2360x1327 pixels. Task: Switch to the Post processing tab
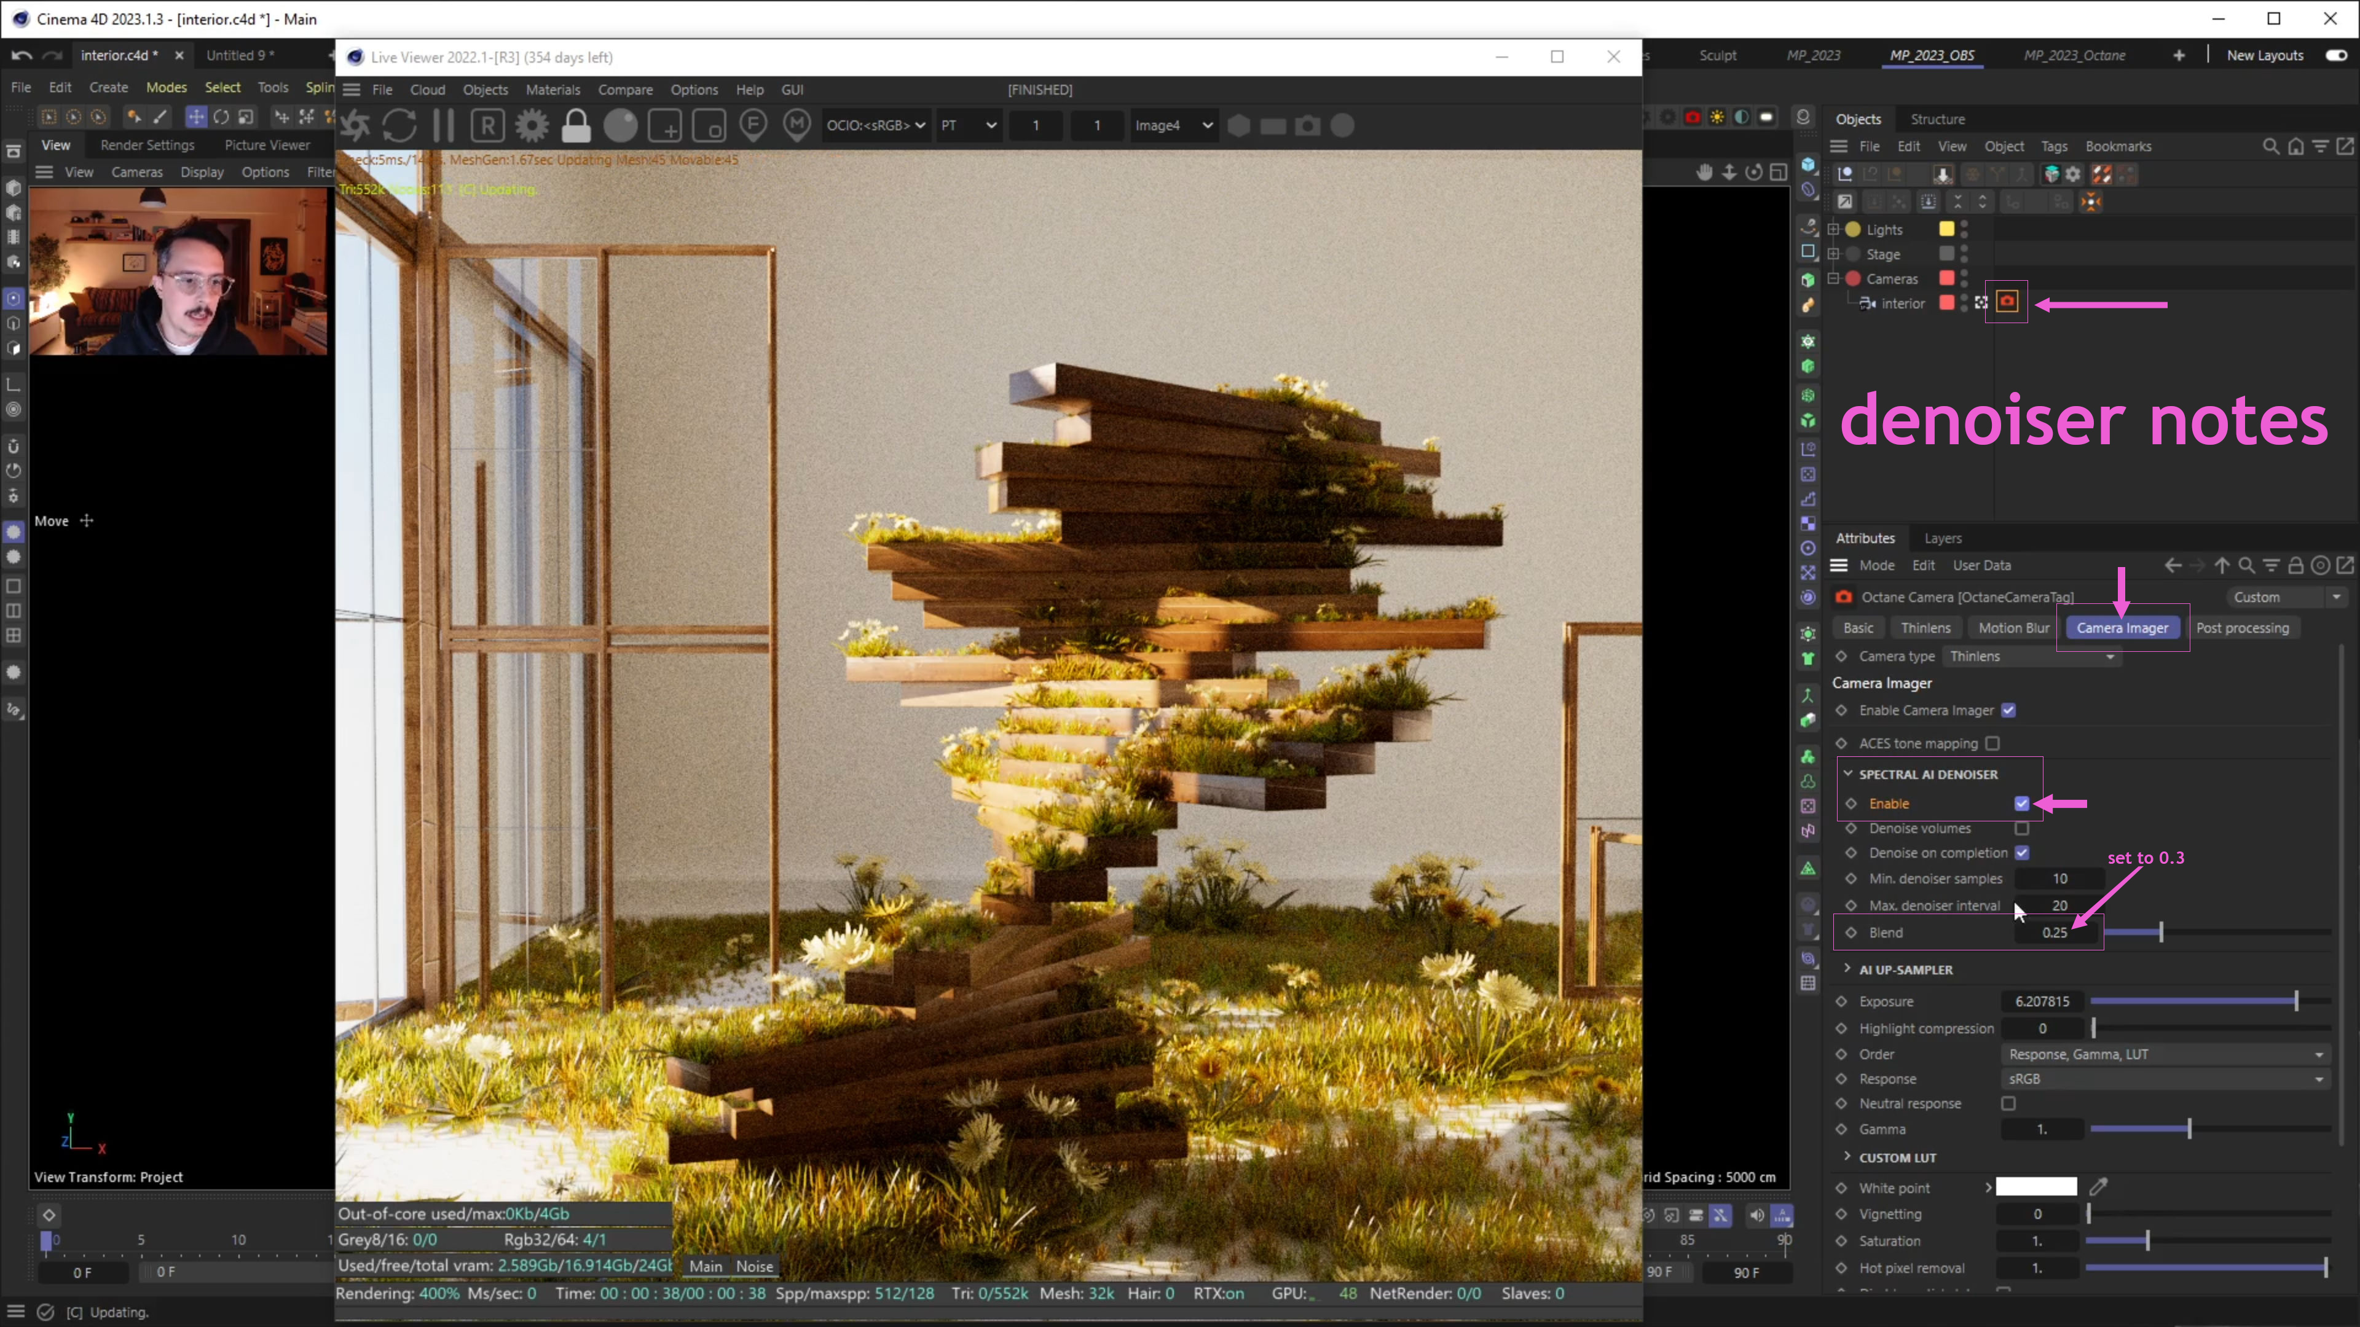pos(2242,627)
